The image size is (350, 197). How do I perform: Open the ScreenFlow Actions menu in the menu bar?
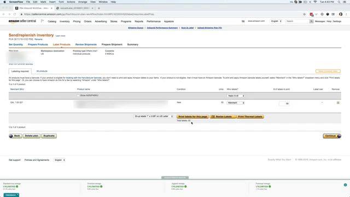(71, 2)
